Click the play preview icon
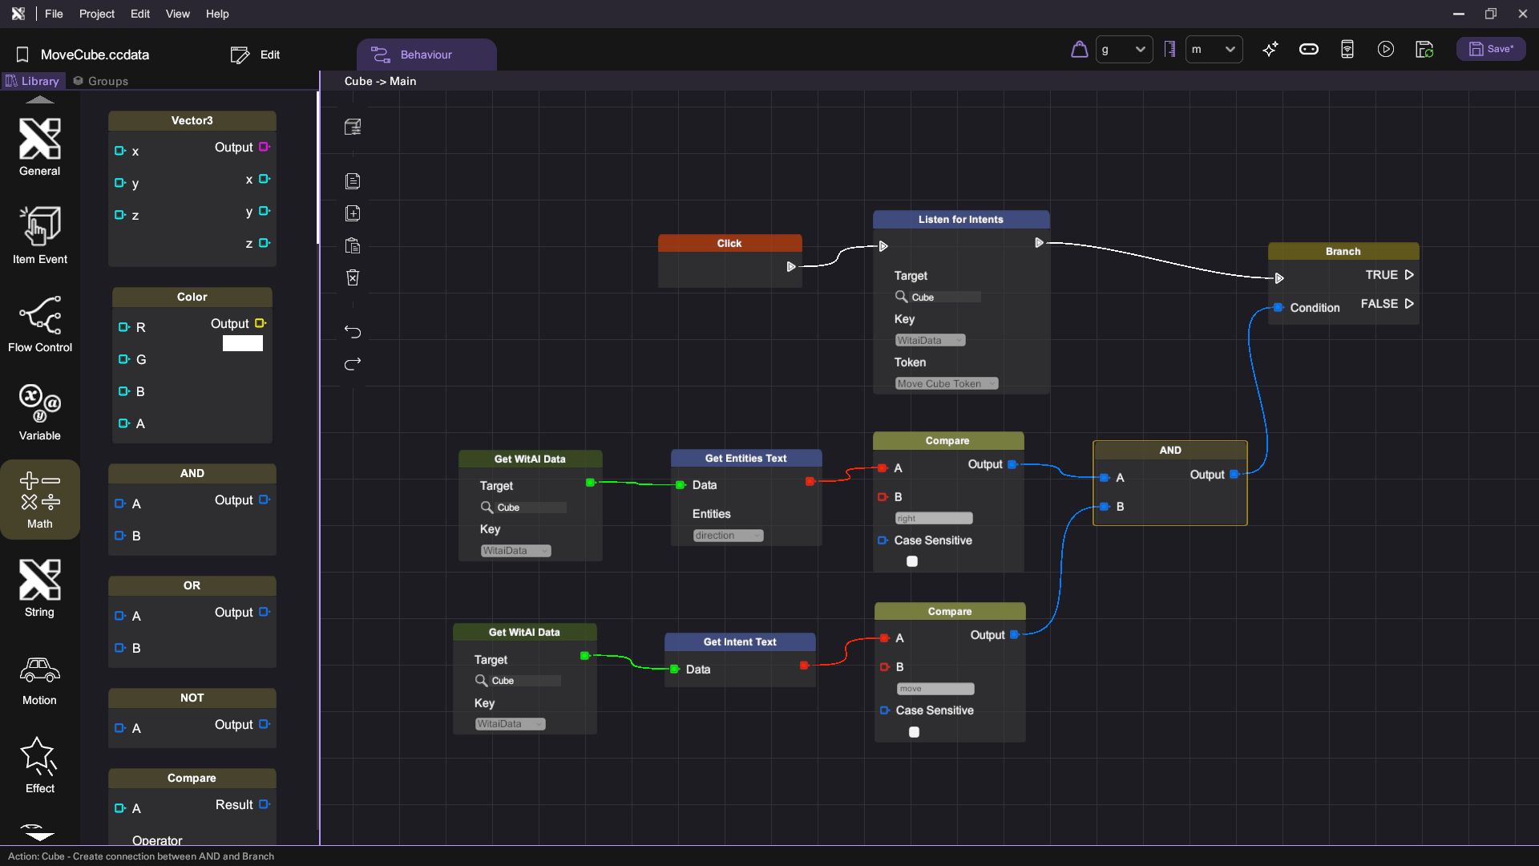The height and width of the screenshot is (866, 1539). pos(1385,50)
